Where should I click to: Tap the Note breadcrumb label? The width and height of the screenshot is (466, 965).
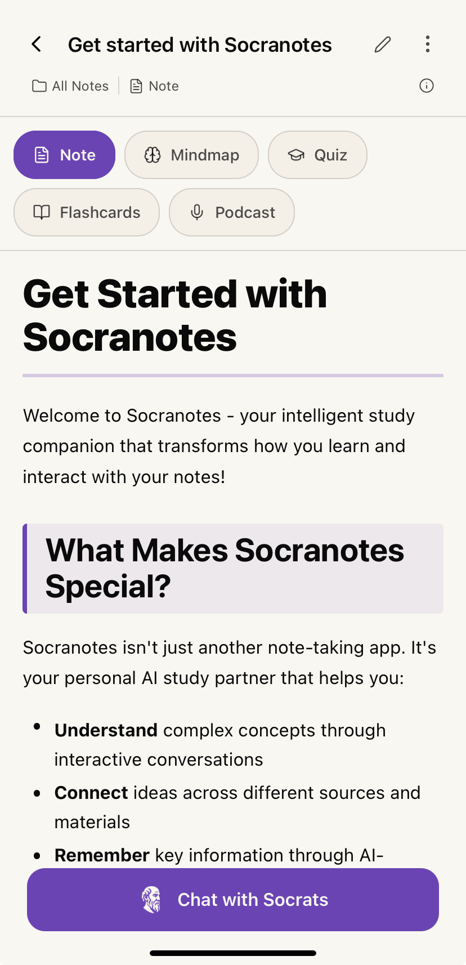(164, 86)
